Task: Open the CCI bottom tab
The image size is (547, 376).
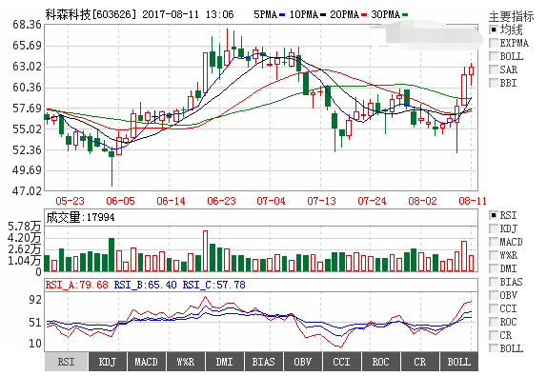Action: pos(342,362)
